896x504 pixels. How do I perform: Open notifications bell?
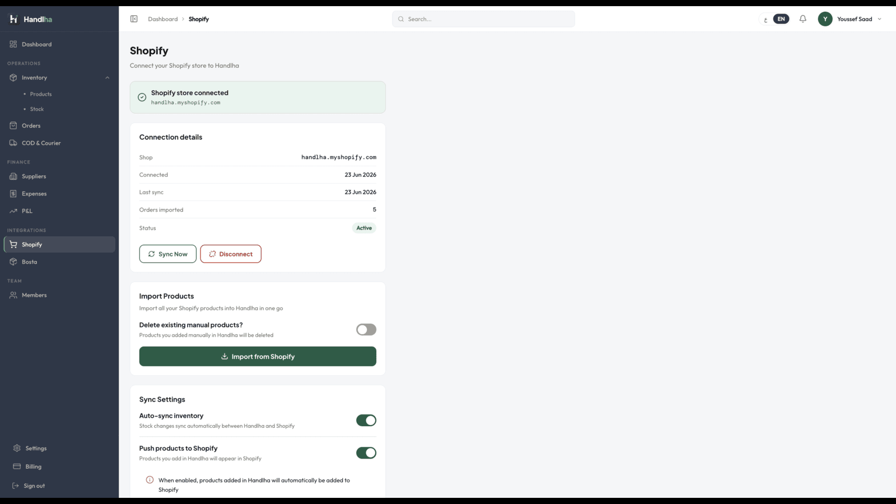[803, 19]
